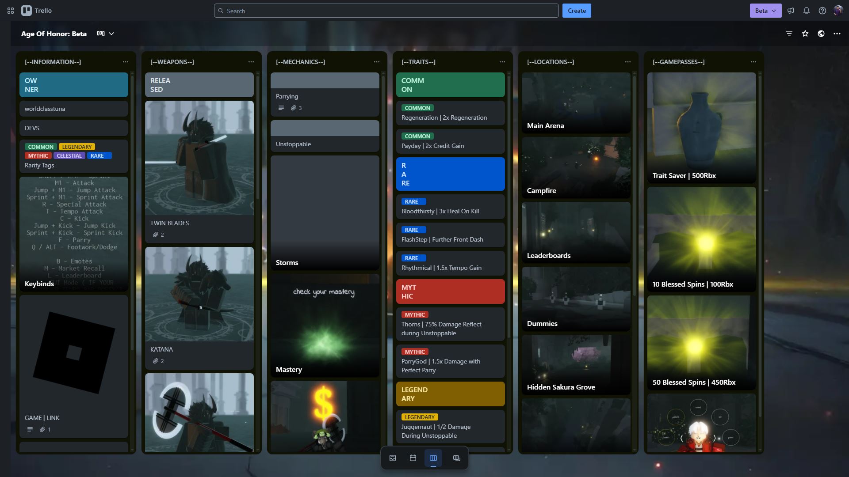Open the help question mark icon
Viewport: 849px width, 477px height.
click(x=822, y=11)
